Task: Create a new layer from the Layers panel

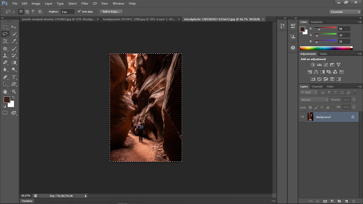Action: 346,201
